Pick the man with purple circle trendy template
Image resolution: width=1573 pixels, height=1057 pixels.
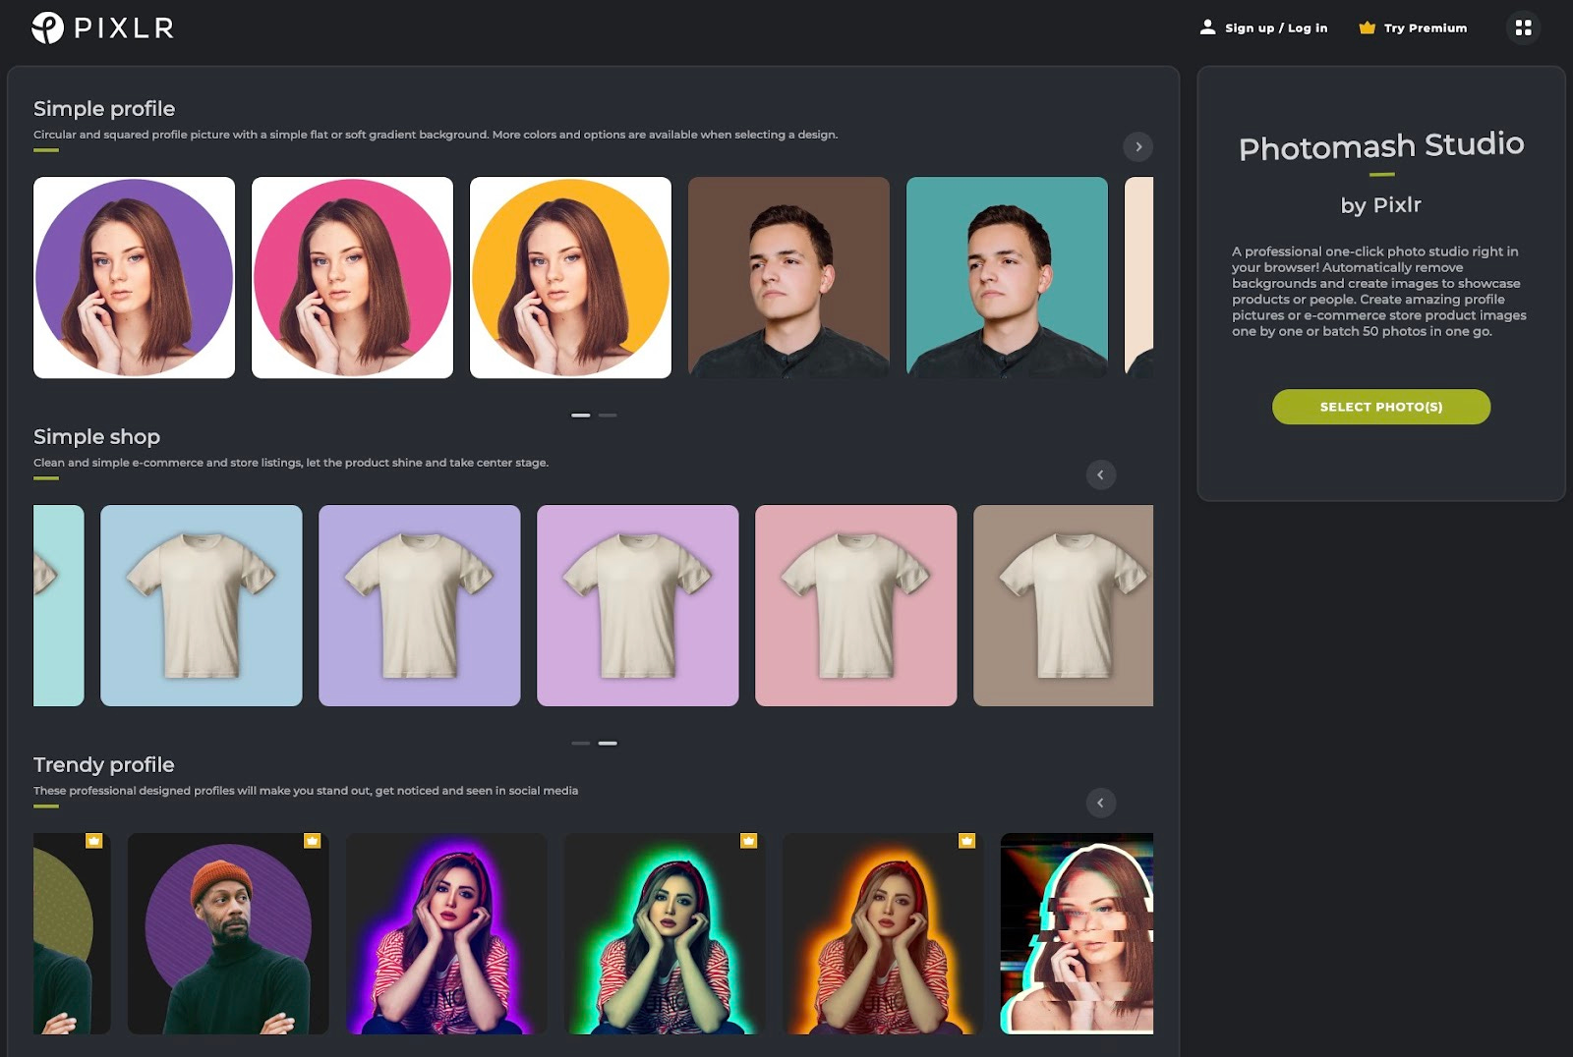point(228,934)
